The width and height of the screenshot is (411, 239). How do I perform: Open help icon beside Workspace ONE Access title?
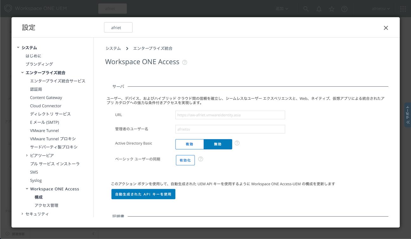click(185, 62)
